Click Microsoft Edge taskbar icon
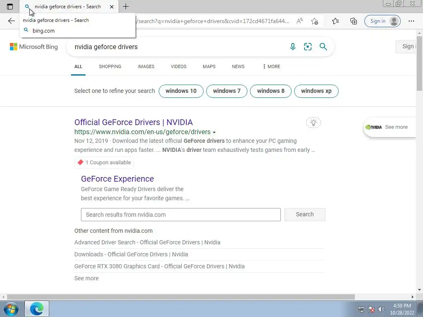The image size is (423, 317). tap(37, 309)
